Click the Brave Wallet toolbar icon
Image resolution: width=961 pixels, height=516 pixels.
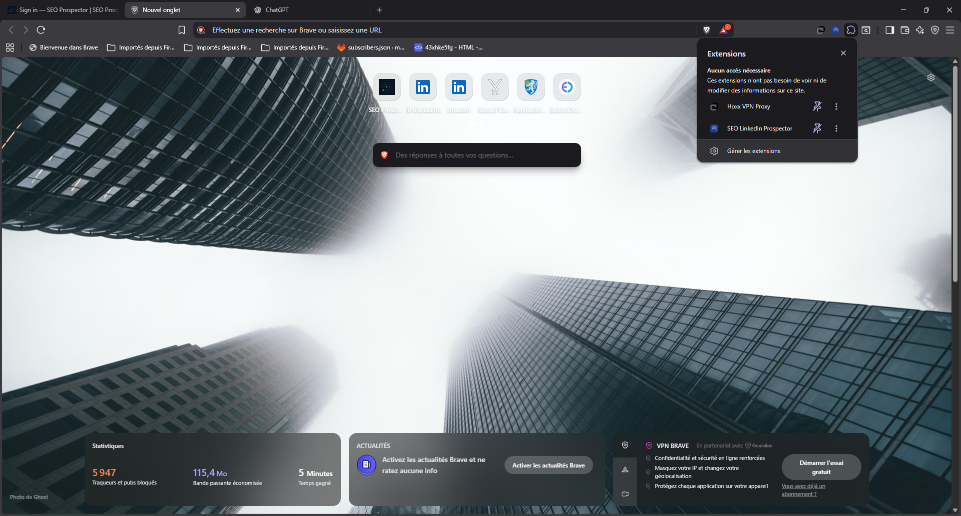coord(904,30)
